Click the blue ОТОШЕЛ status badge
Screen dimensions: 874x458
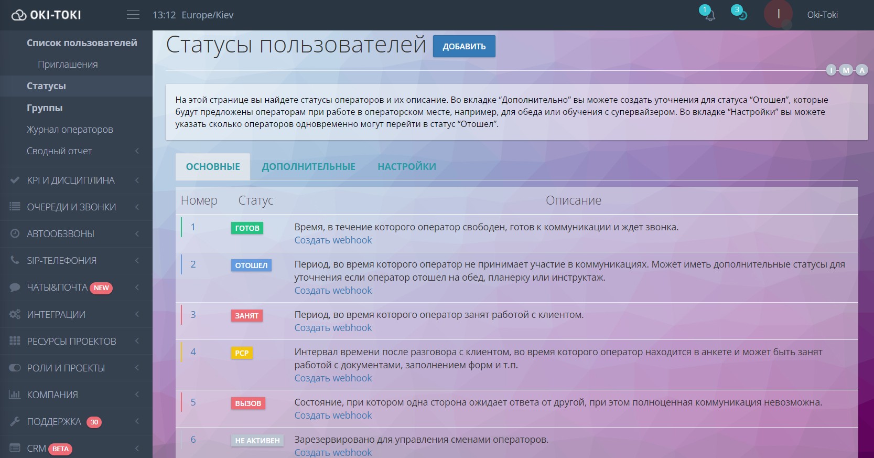tap(251, 265)
